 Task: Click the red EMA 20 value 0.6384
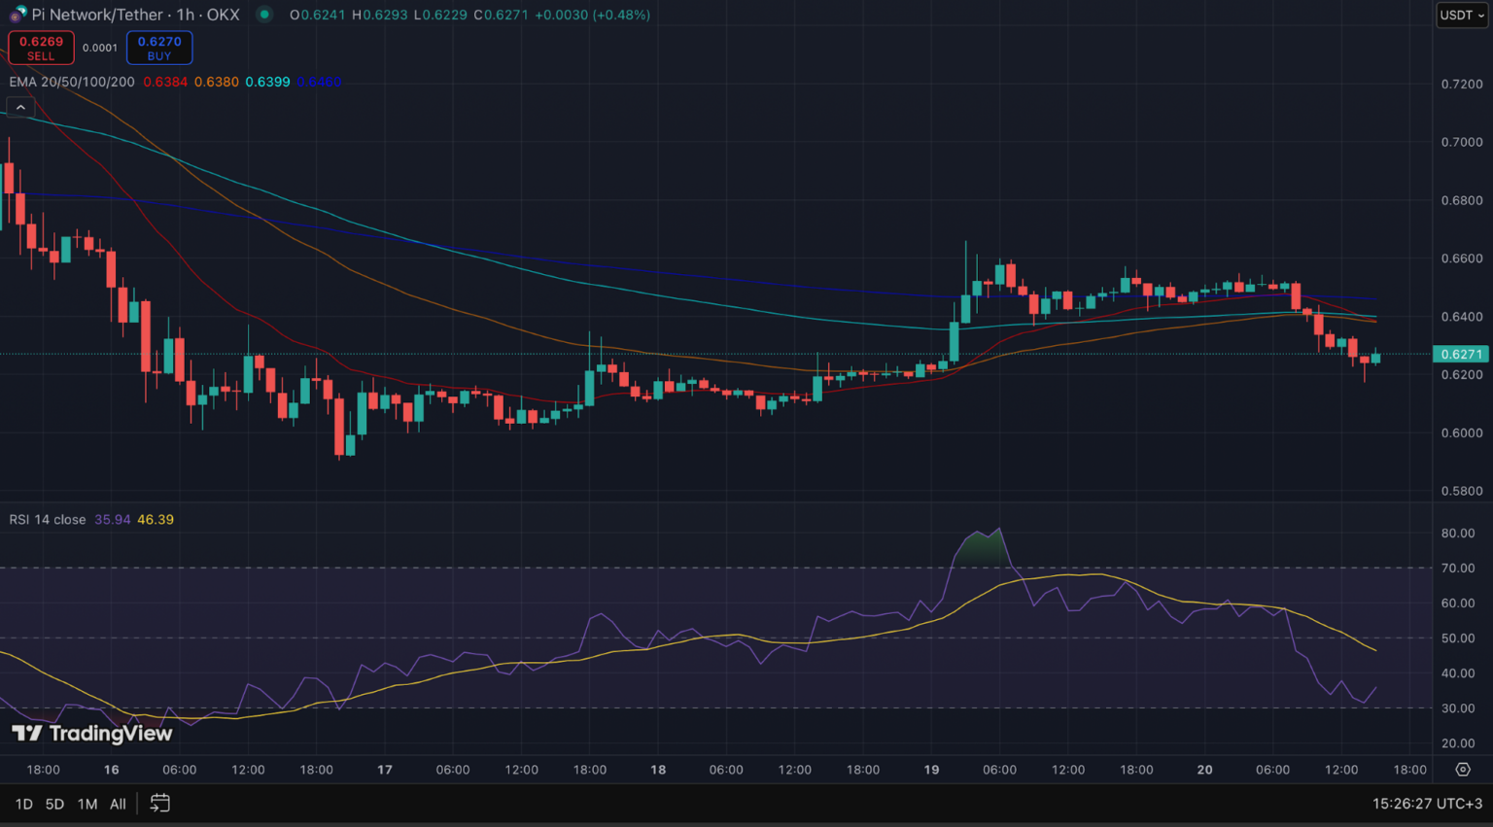pyautogui.click(x=165, y=82)
